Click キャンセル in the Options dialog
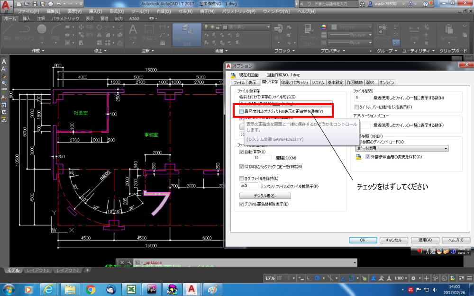Screen dimensions: 474x296 (x=393, y=240)
